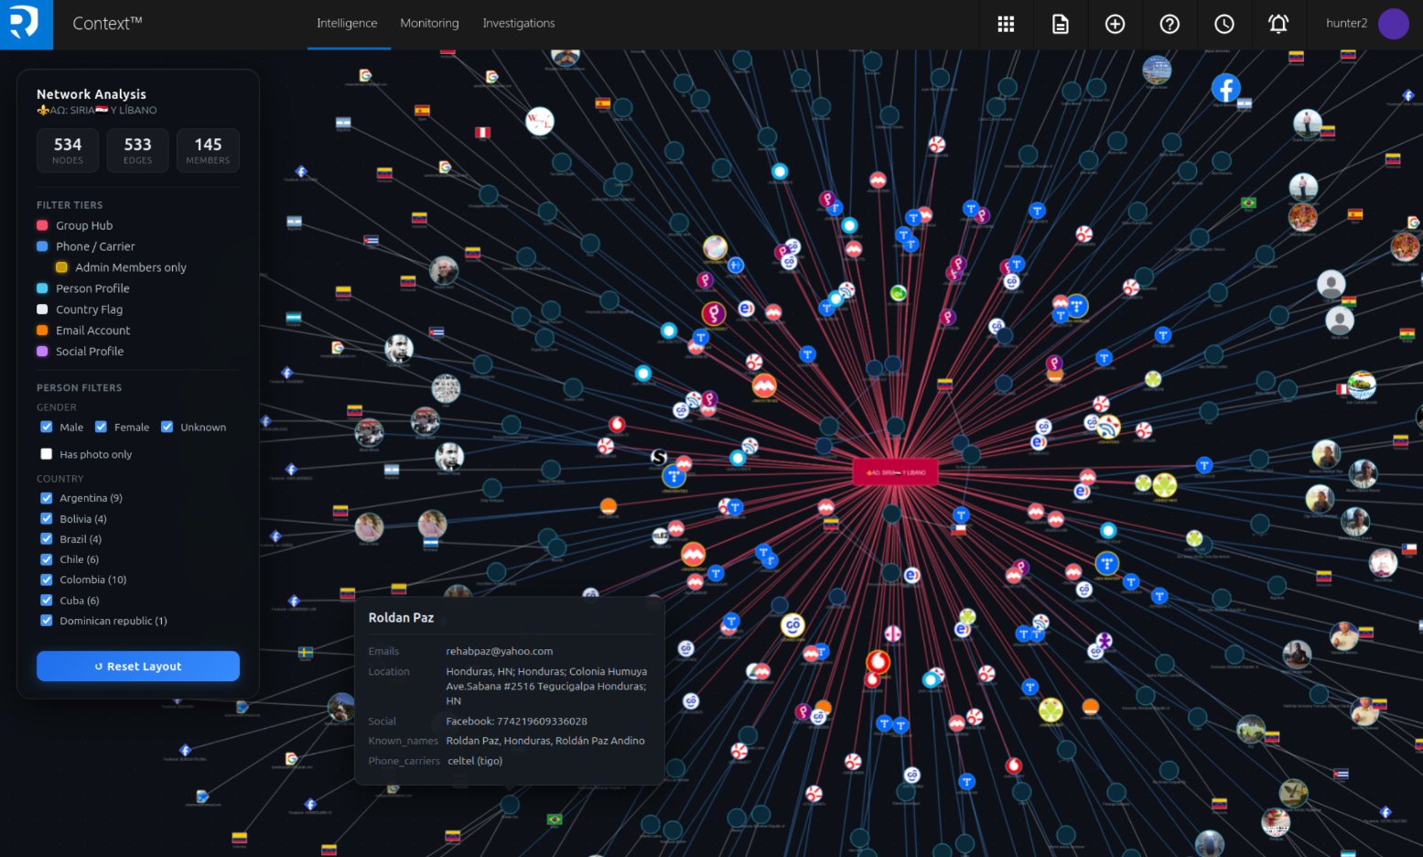Click the known names value in tooltip
Image resolution: width=1423 pixels, height=857 pixels.
click(x=545, y=741)
